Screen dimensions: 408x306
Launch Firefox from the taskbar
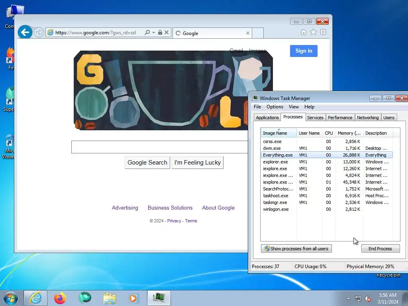(60, 298)
